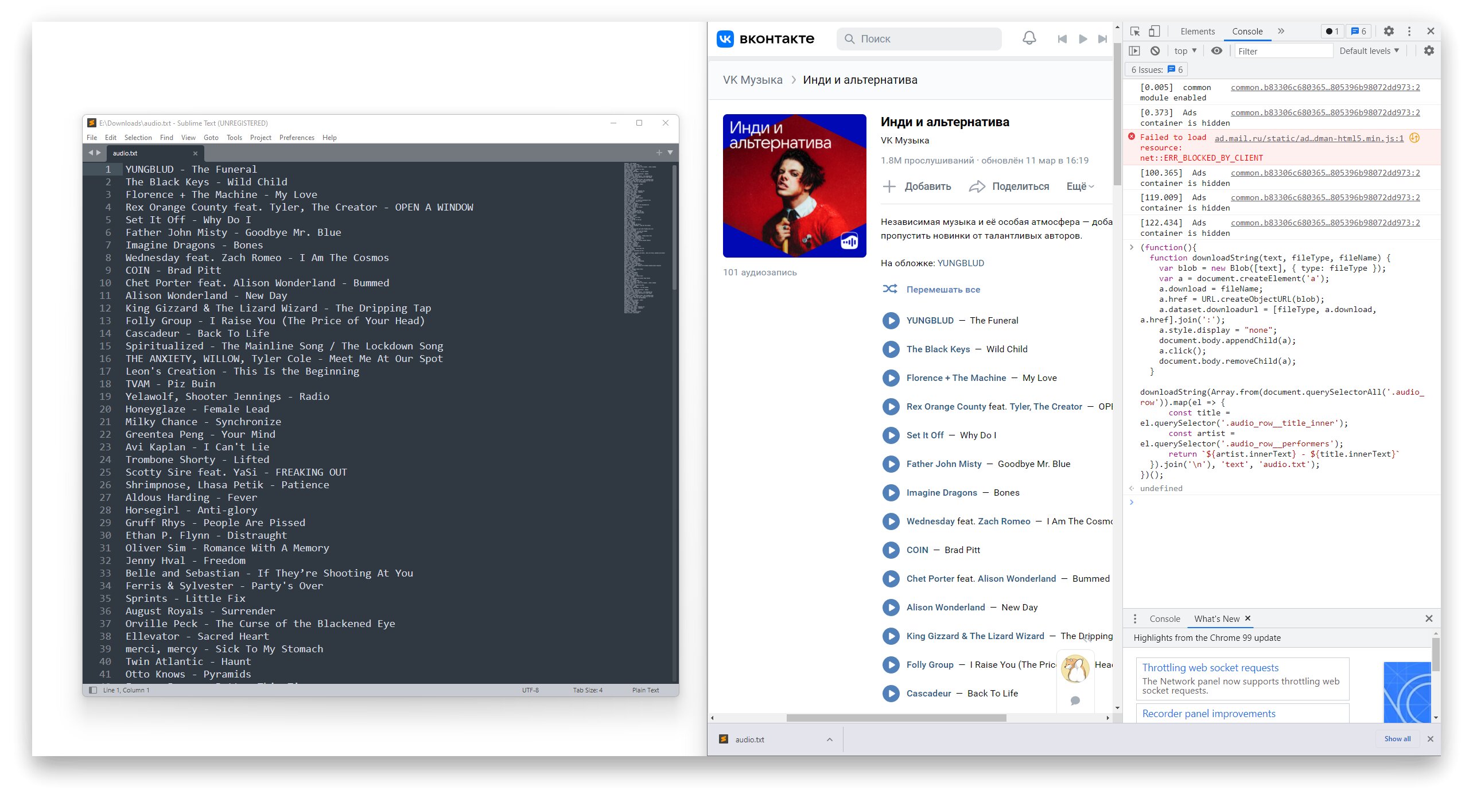Toggle Sublime side bar icon in status bar
Image resolution: width=1473 pixels, height=798 pixels.
(93, 690)
